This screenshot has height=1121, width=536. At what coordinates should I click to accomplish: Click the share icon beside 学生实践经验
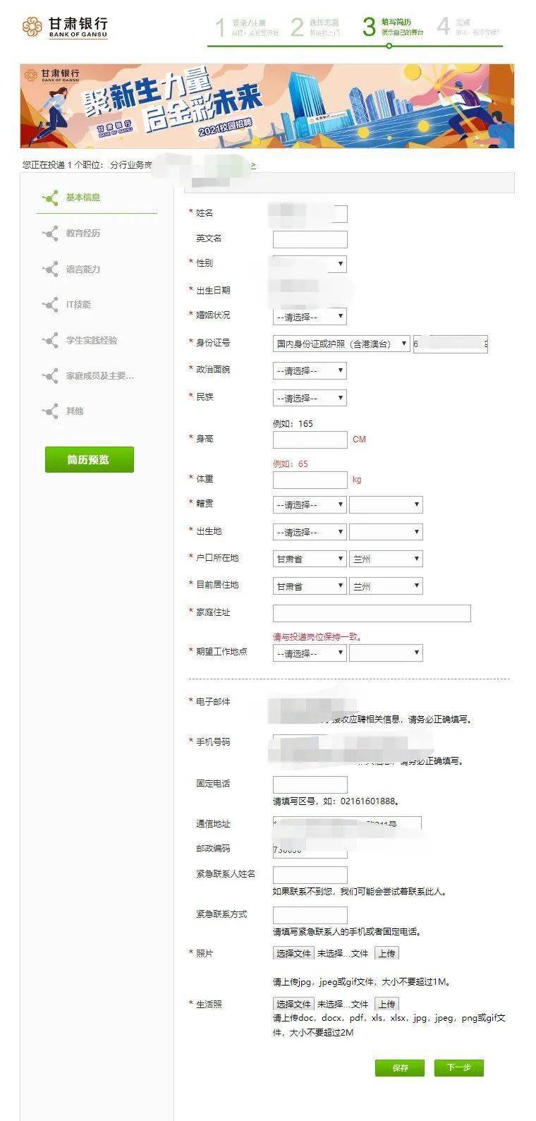click(50, 341)
